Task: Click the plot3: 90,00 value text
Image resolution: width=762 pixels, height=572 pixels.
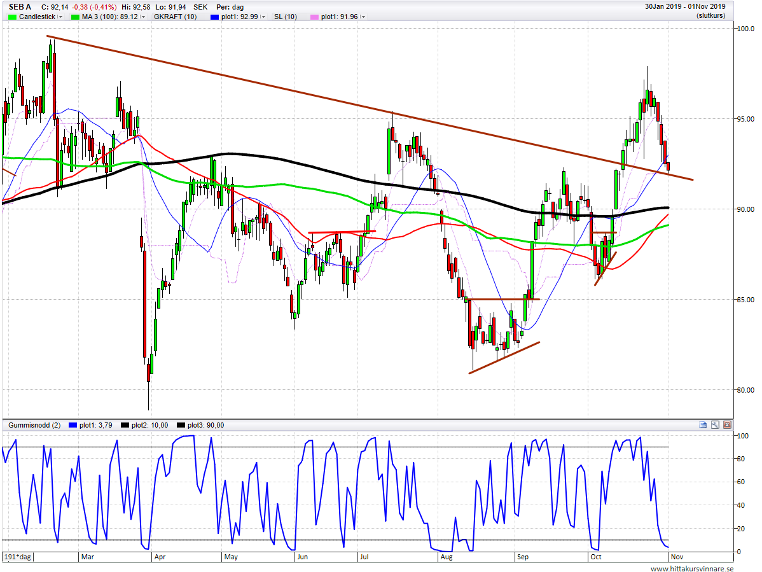Action: tap(205, 425)
